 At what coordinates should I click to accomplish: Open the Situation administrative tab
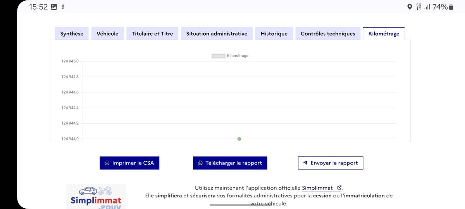[x=217, y=34]
